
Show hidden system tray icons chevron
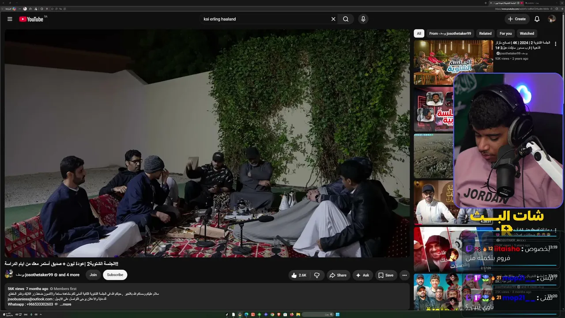pyautogui.click(x=41, y=314)
